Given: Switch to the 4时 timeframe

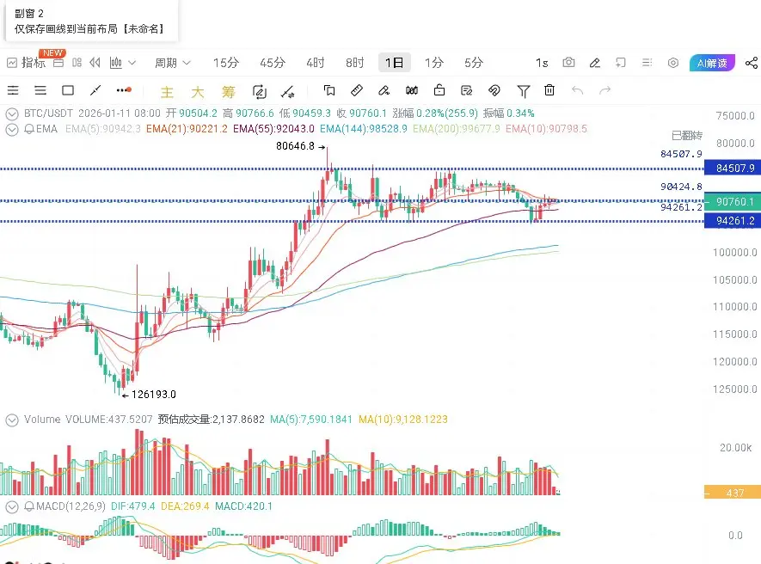Looking at the screenshot, I should (316, 63).
